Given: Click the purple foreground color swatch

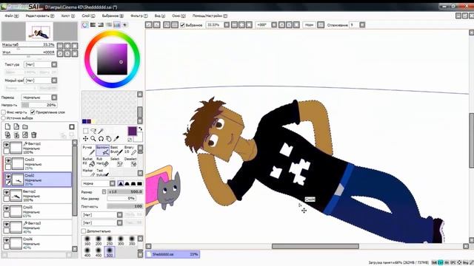Looking at the screenshot, I should tap(132, 131).
